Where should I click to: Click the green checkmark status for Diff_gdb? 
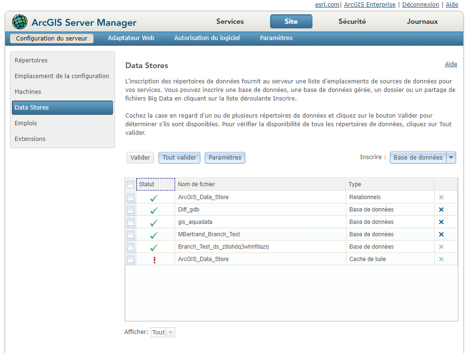point(154,210)
